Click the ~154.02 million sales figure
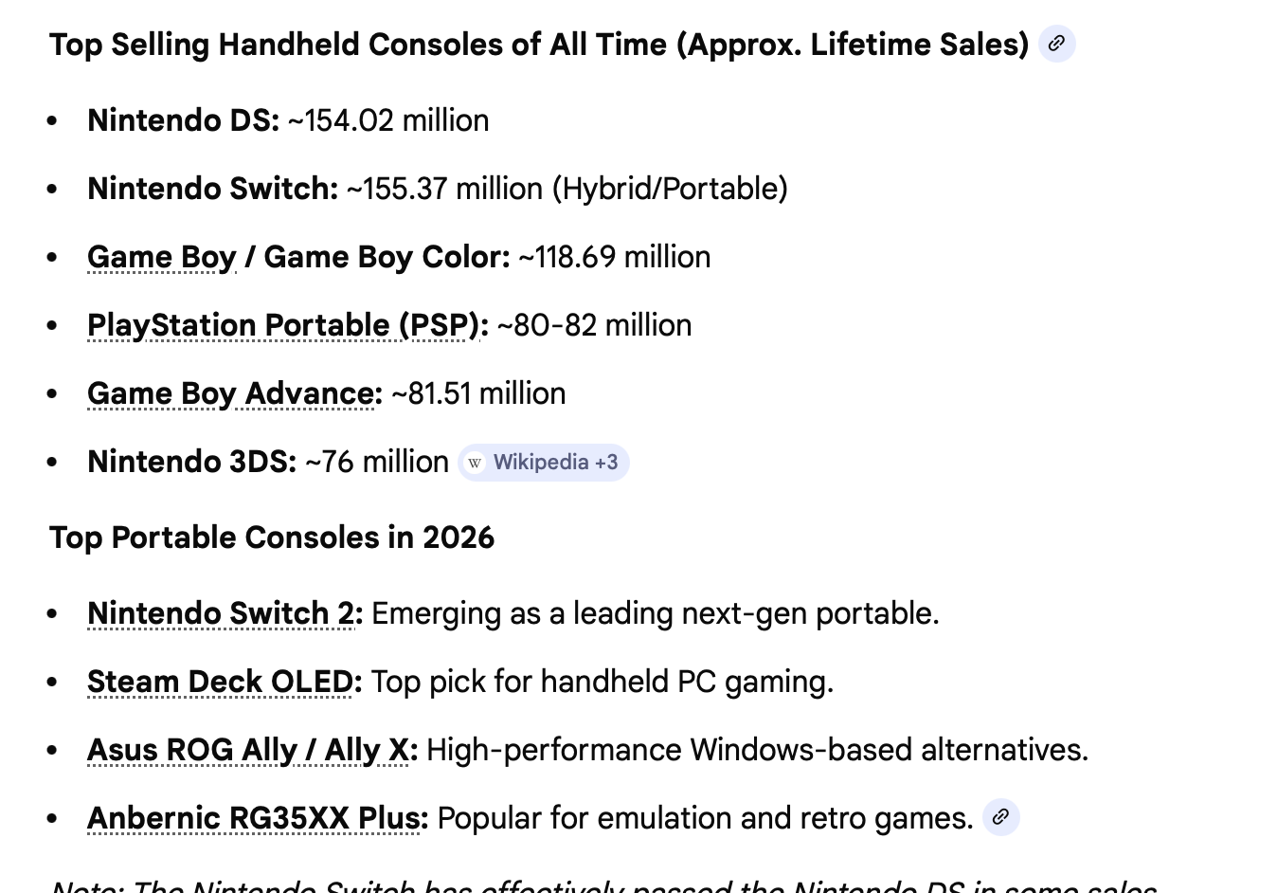Screen dimensions: 1277x893 pos(388,120)
